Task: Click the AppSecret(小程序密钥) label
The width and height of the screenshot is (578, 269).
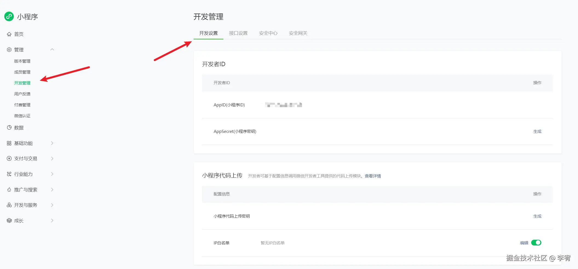Action: (x=235, y=131)
